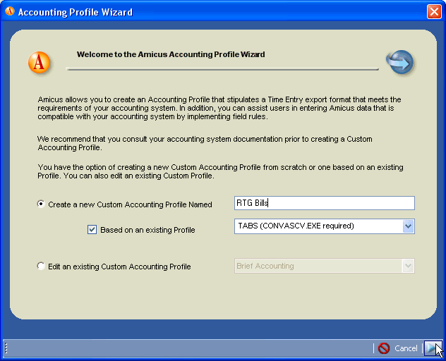Click the Amicus icon in title bar
This screenshot has width=446, height=361.
click(9, 12)
